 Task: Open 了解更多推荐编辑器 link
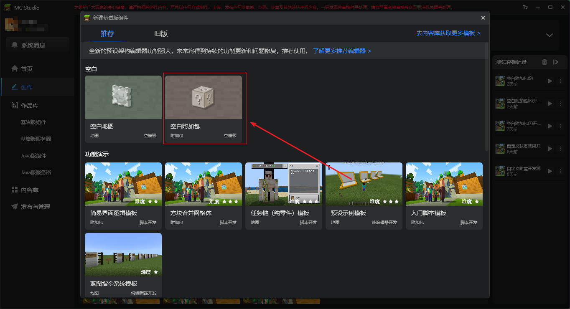pyautogui.click(x=342, y=51)
